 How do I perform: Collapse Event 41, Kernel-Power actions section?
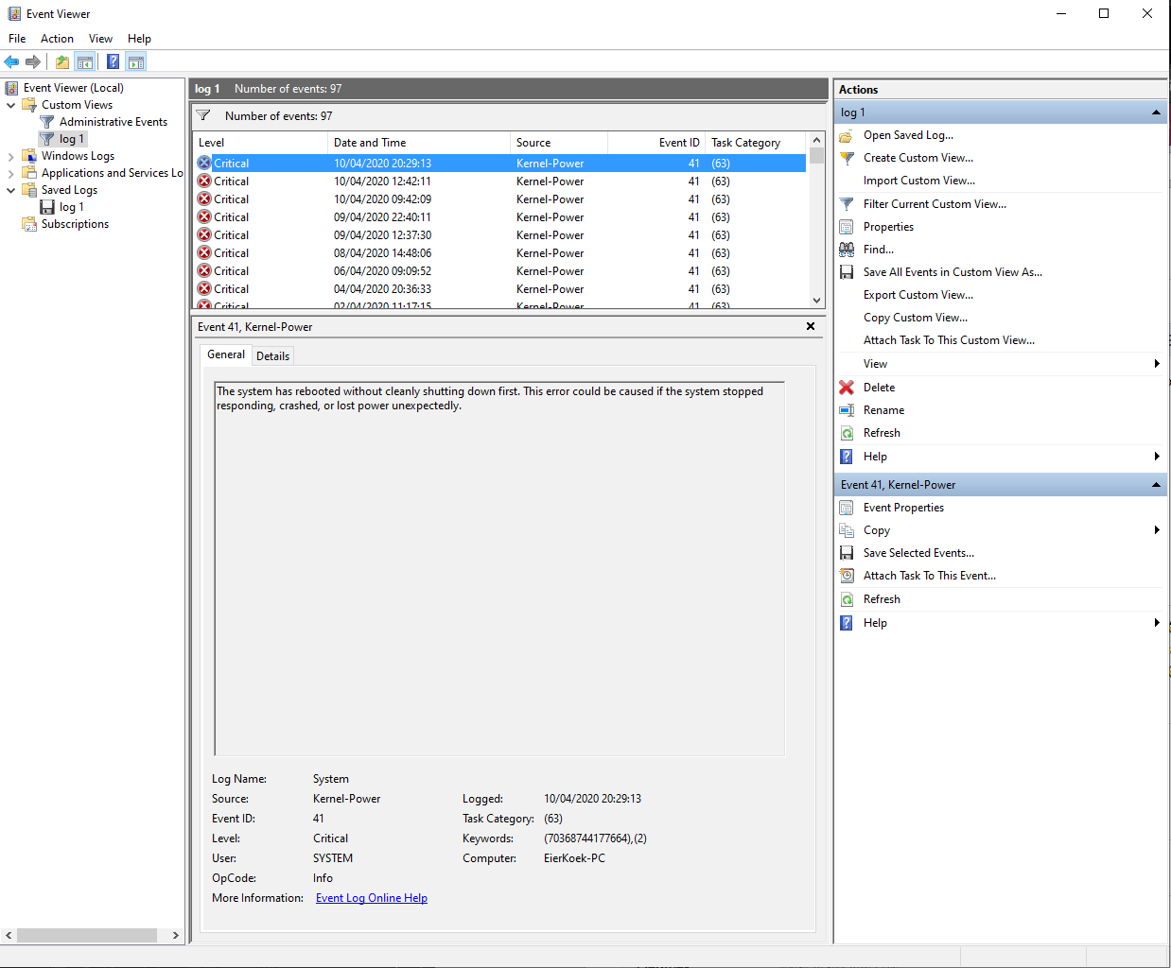tap(1156, 485)
